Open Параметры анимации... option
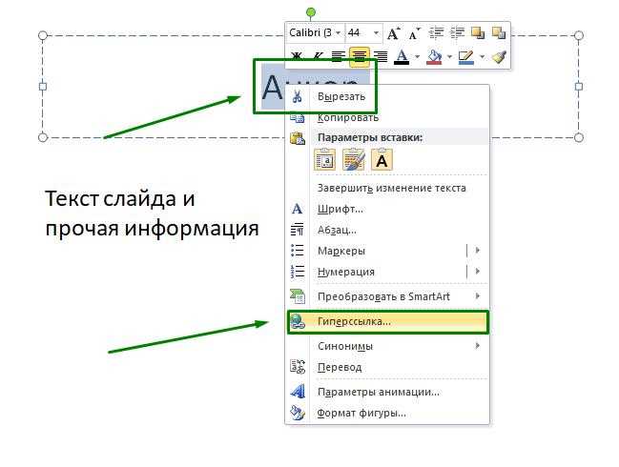The image size is (619, 467). [387, 392]
